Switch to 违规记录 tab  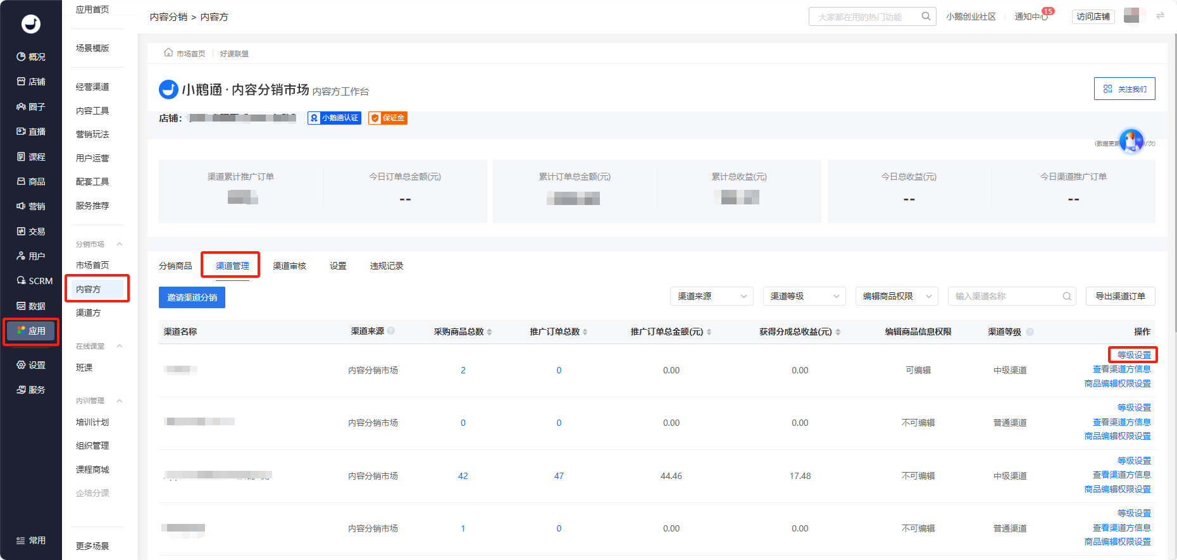pyautogui.click(x=387, y=266)
